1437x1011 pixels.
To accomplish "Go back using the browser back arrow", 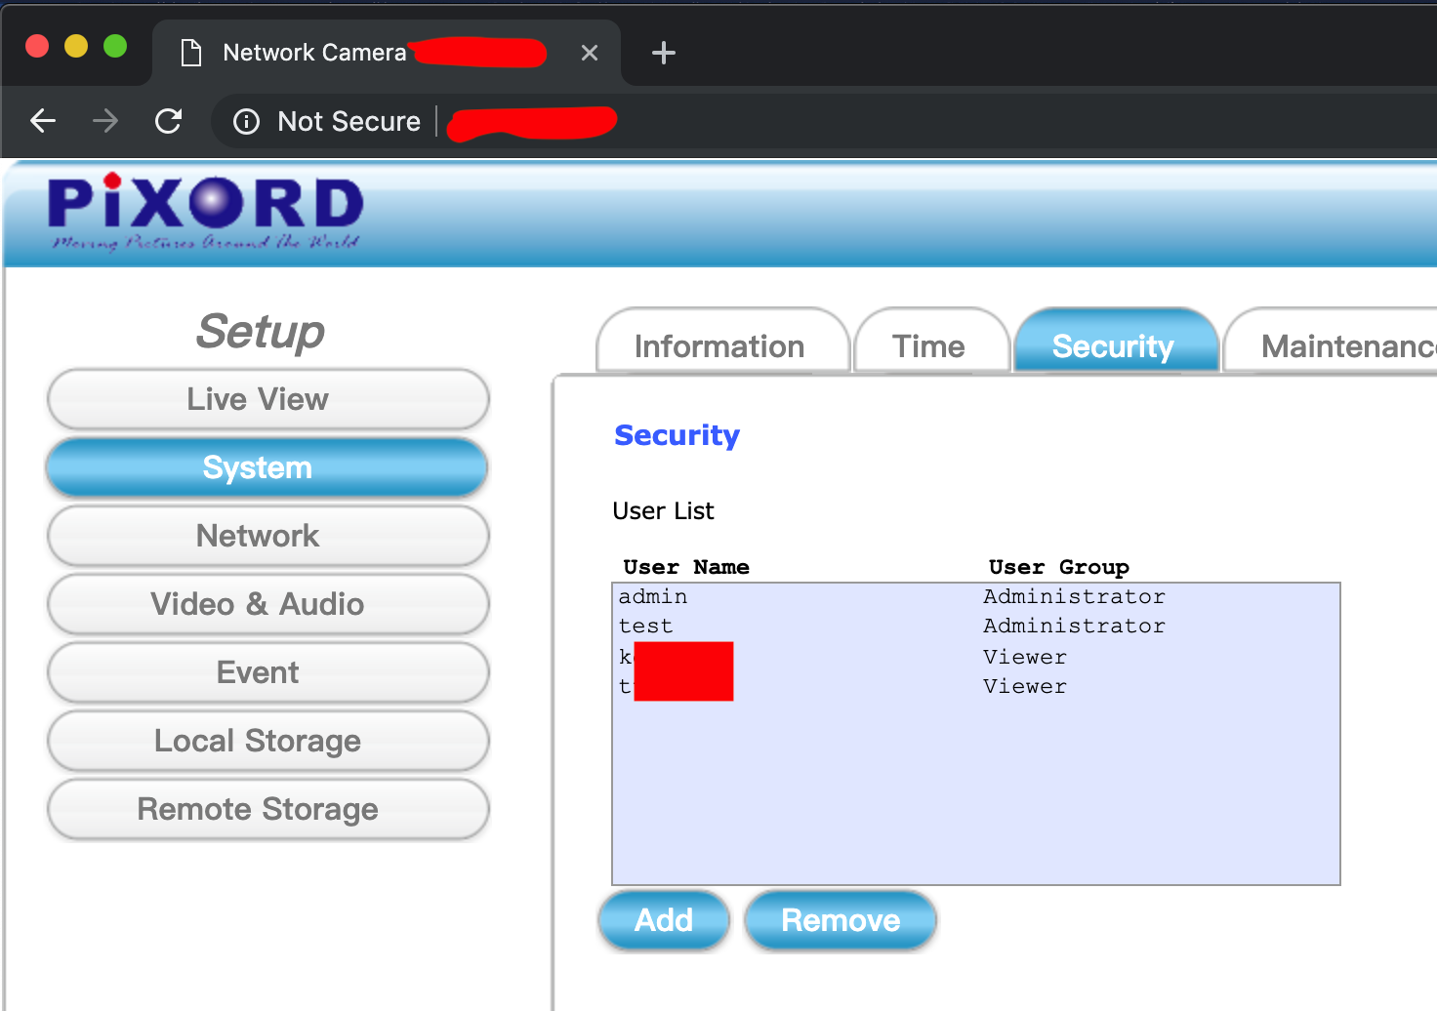I will 43,121.
